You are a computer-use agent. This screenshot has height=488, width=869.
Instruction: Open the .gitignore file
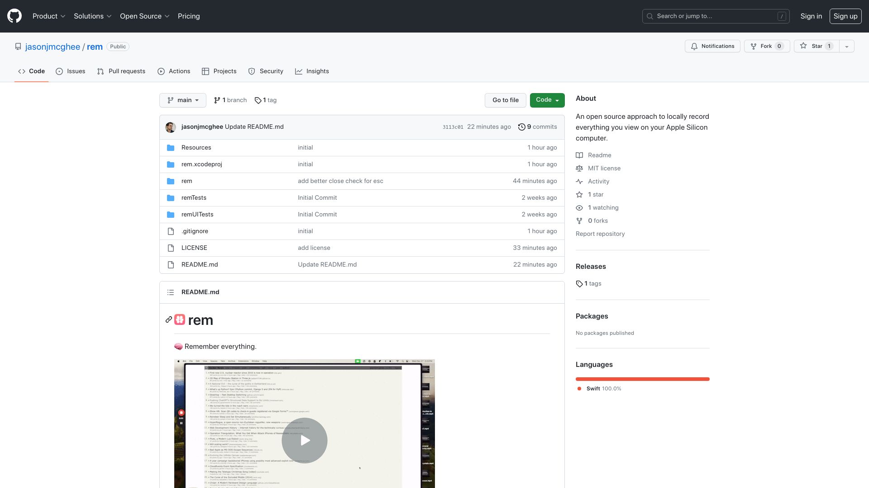point(195,231)
